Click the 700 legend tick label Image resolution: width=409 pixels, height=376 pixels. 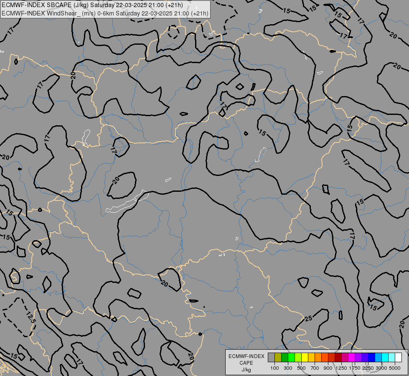pyautogui.click(x=315, y=368)
